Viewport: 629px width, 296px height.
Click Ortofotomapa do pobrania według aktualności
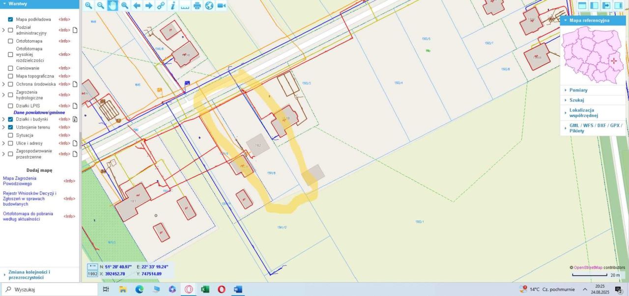(x=29, y=216)
